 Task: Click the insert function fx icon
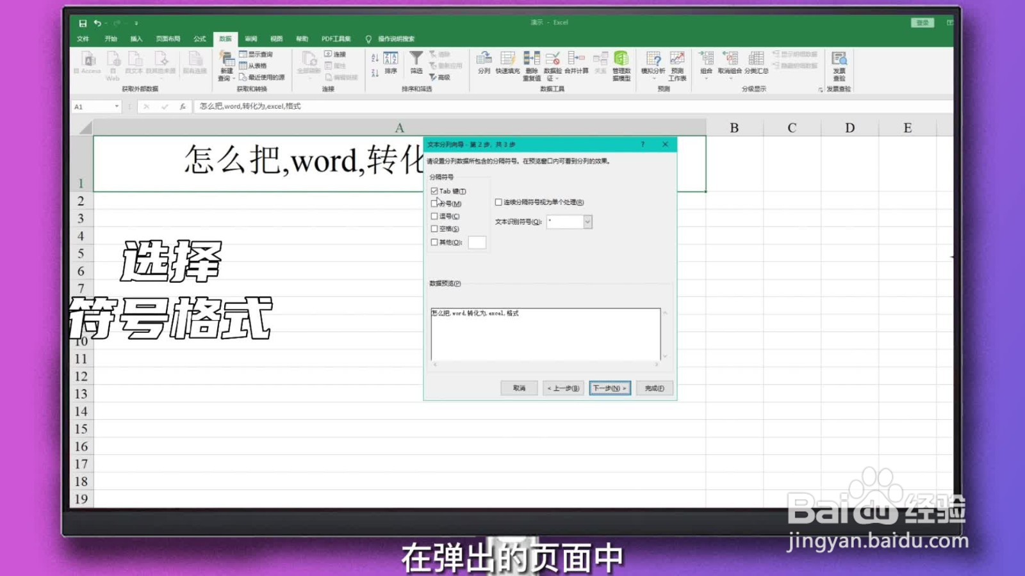pyautogui.click(x=183, y=107)
